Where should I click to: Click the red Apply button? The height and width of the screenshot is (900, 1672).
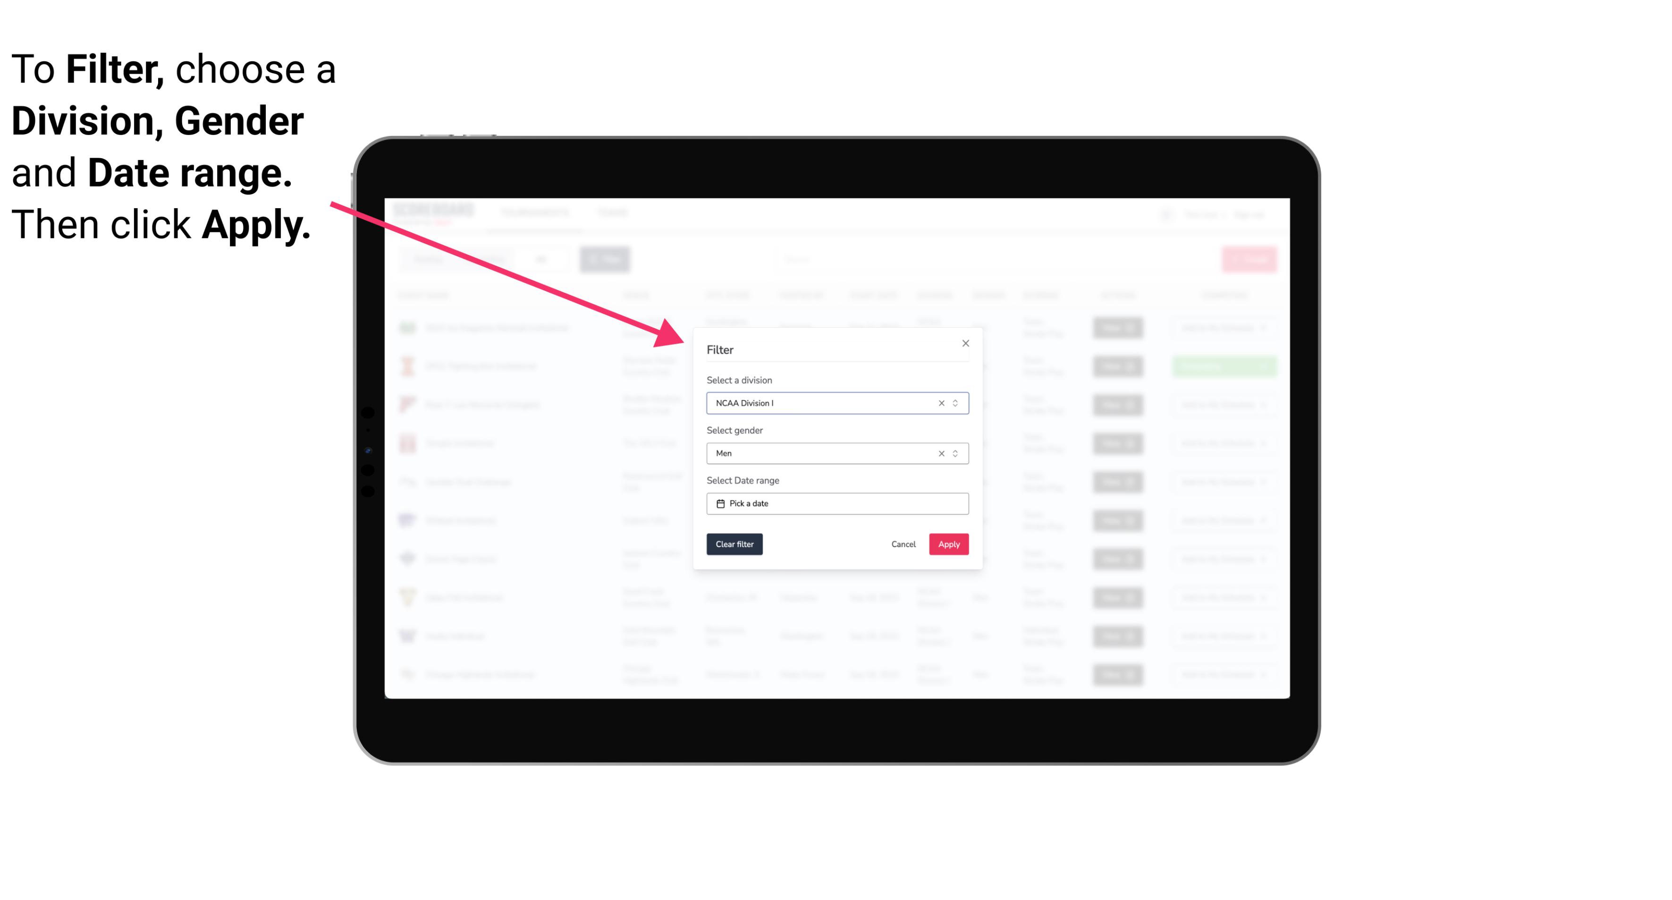(948, 544)
